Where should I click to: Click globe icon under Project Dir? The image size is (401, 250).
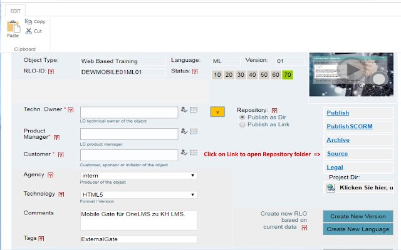331,188
